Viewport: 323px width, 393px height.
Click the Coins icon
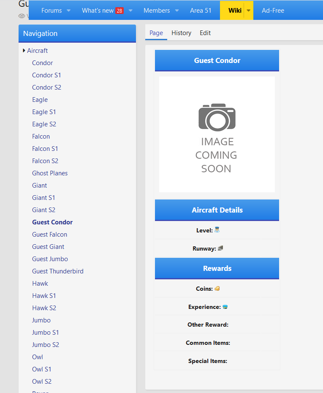tap(217, 289)
